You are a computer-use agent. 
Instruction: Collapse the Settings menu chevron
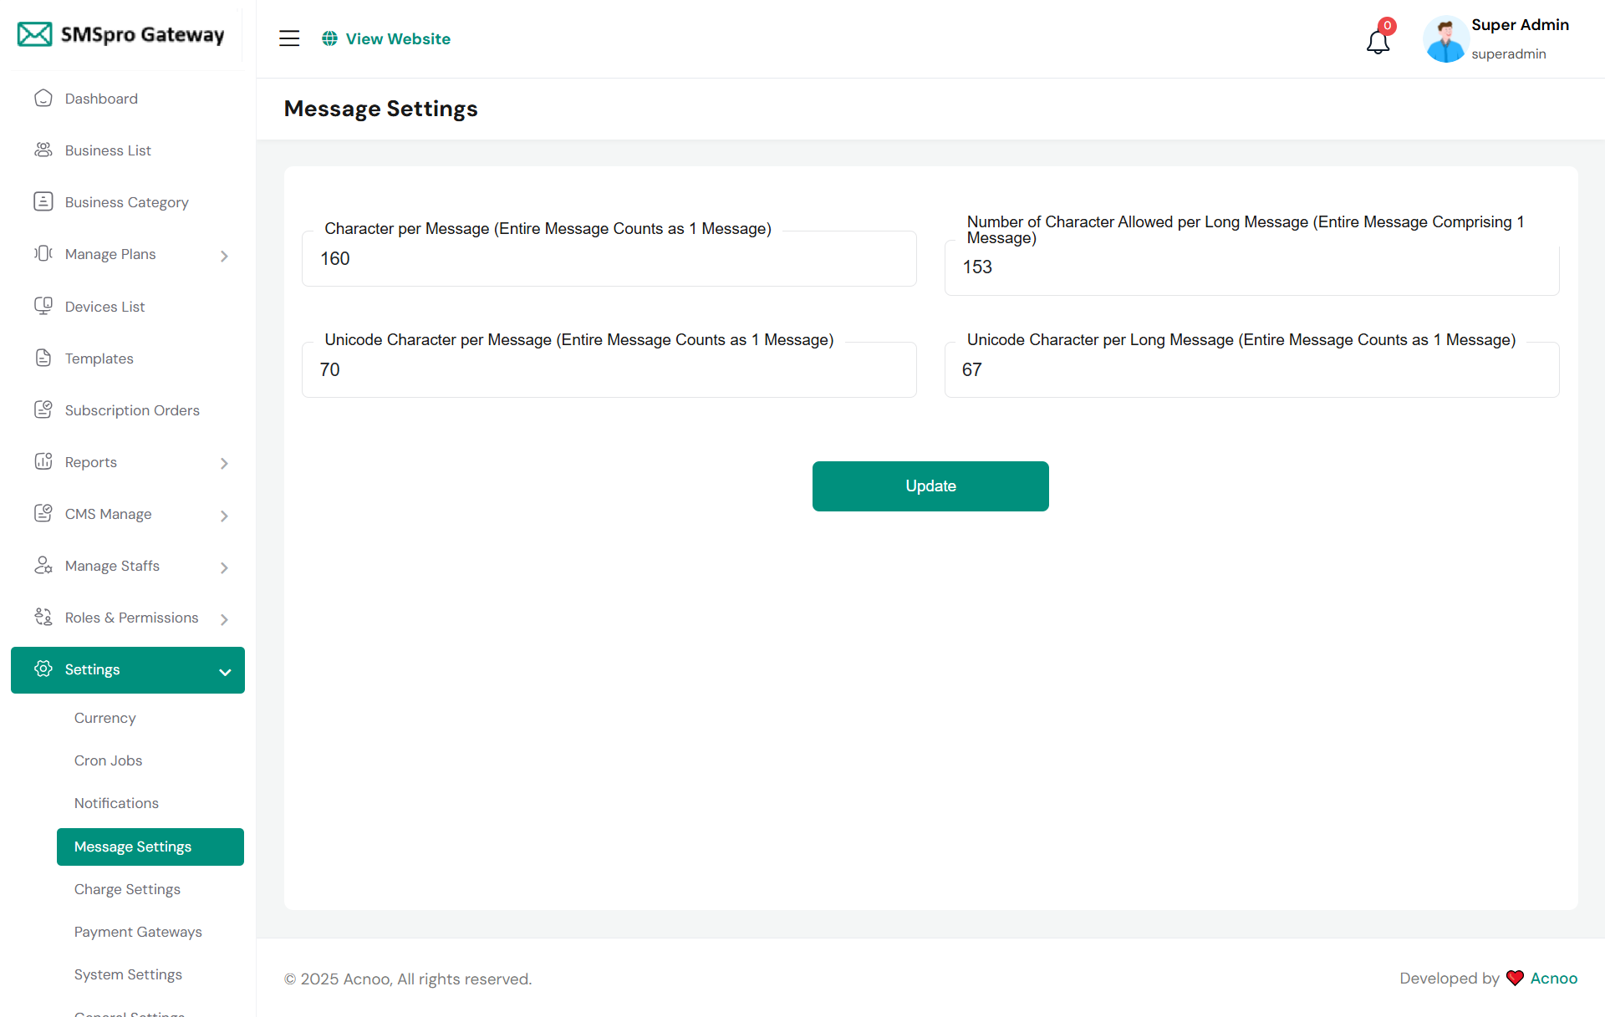[x=225, y=671]
